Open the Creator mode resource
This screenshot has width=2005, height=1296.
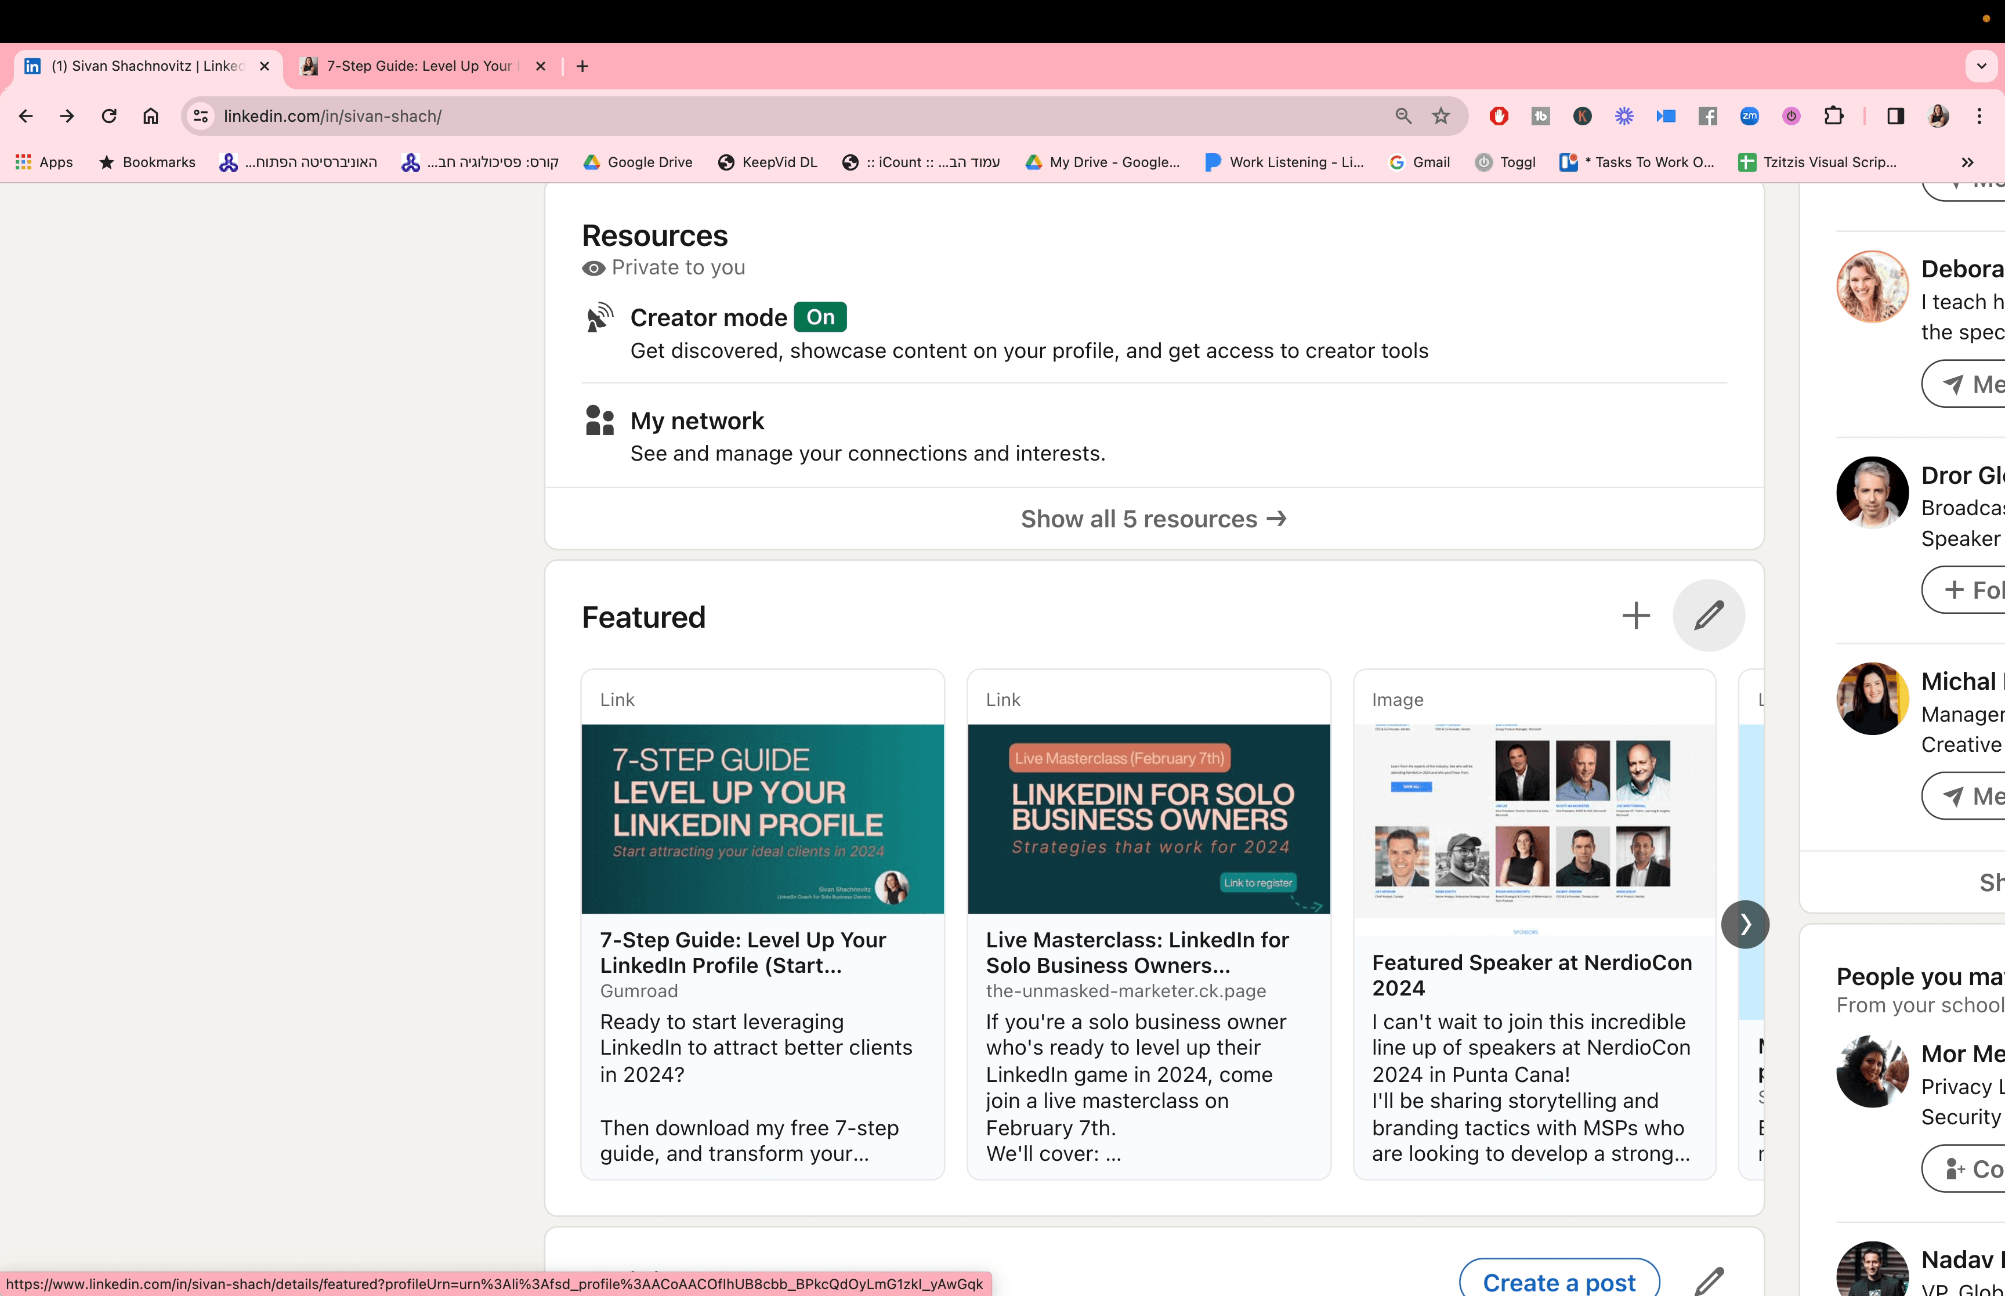point(1153,332)
